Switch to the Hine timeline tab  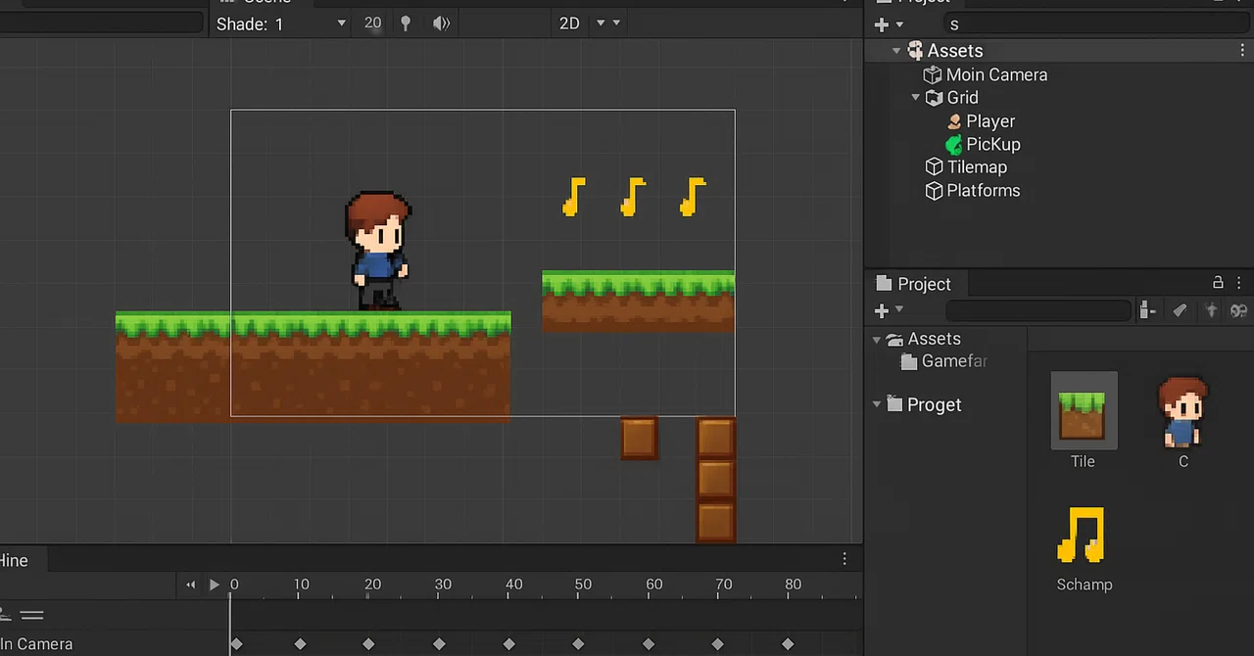pos(14,560)
